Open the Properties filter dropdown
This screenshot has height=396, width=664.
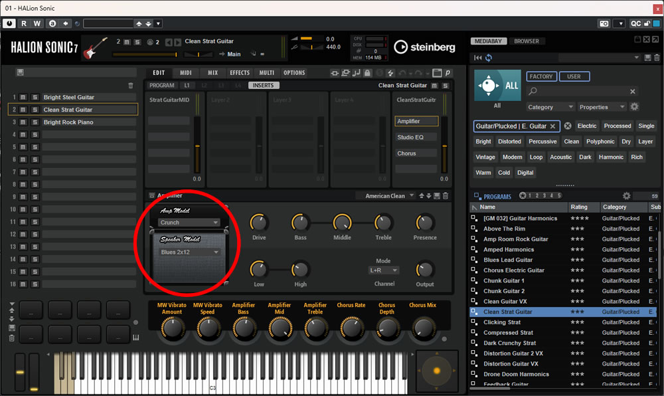point(602,107)
